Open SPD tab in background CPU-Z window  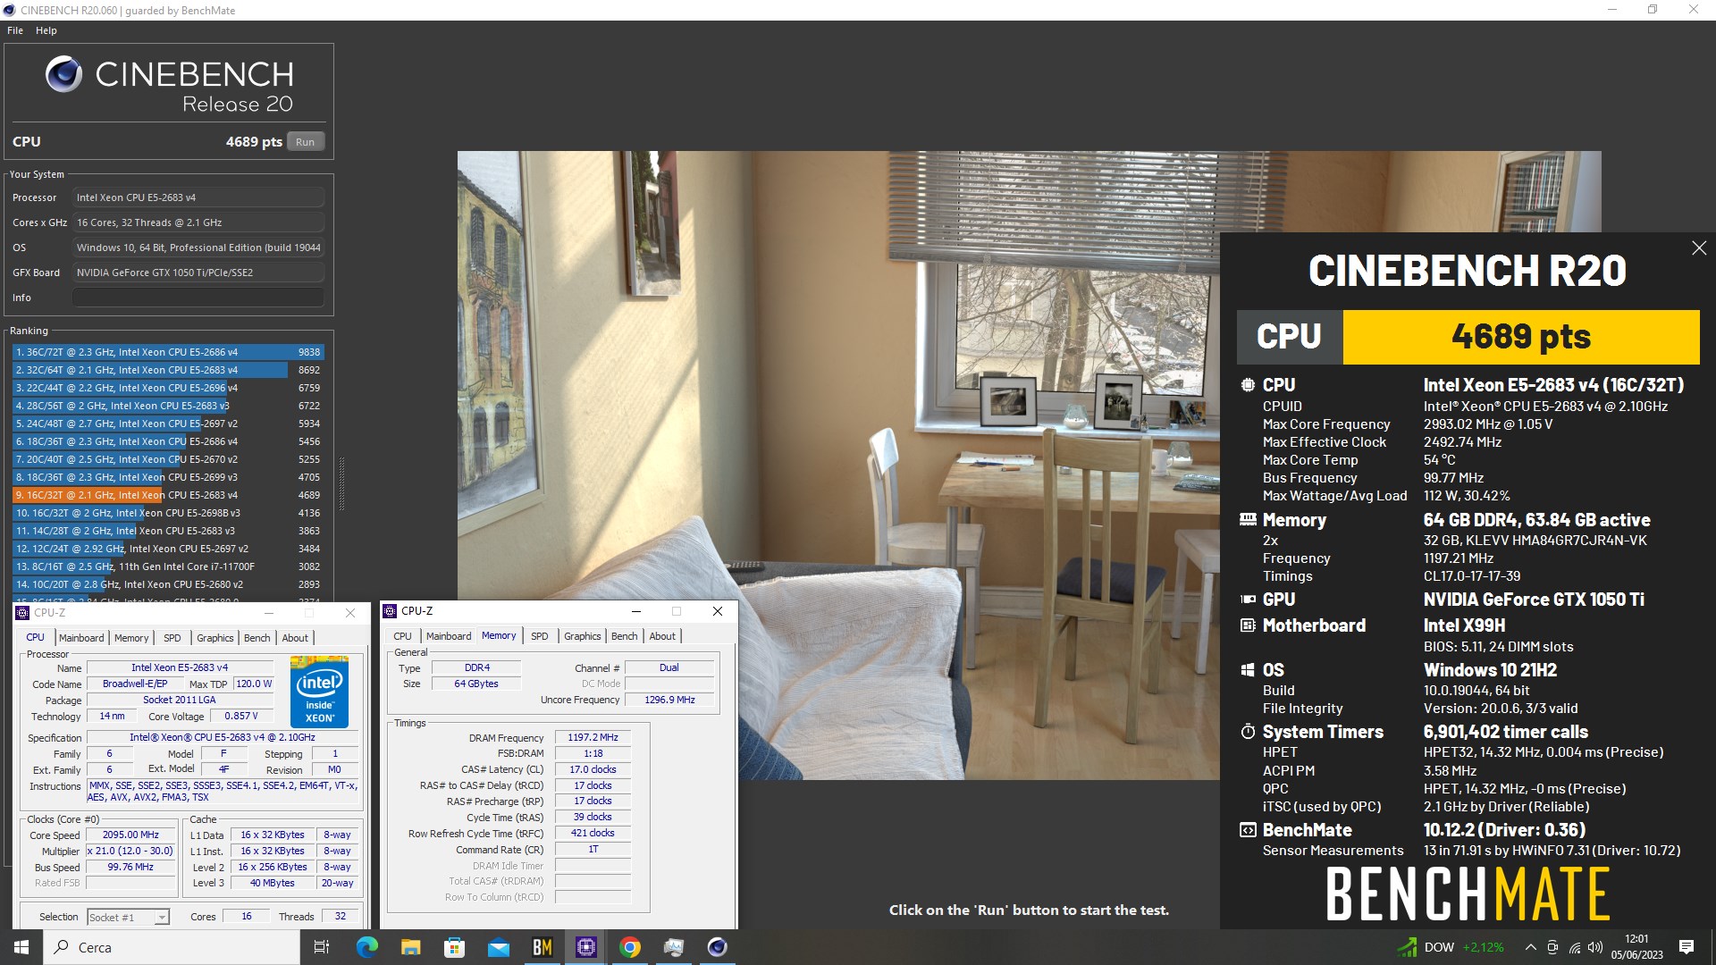click(172, 638)
